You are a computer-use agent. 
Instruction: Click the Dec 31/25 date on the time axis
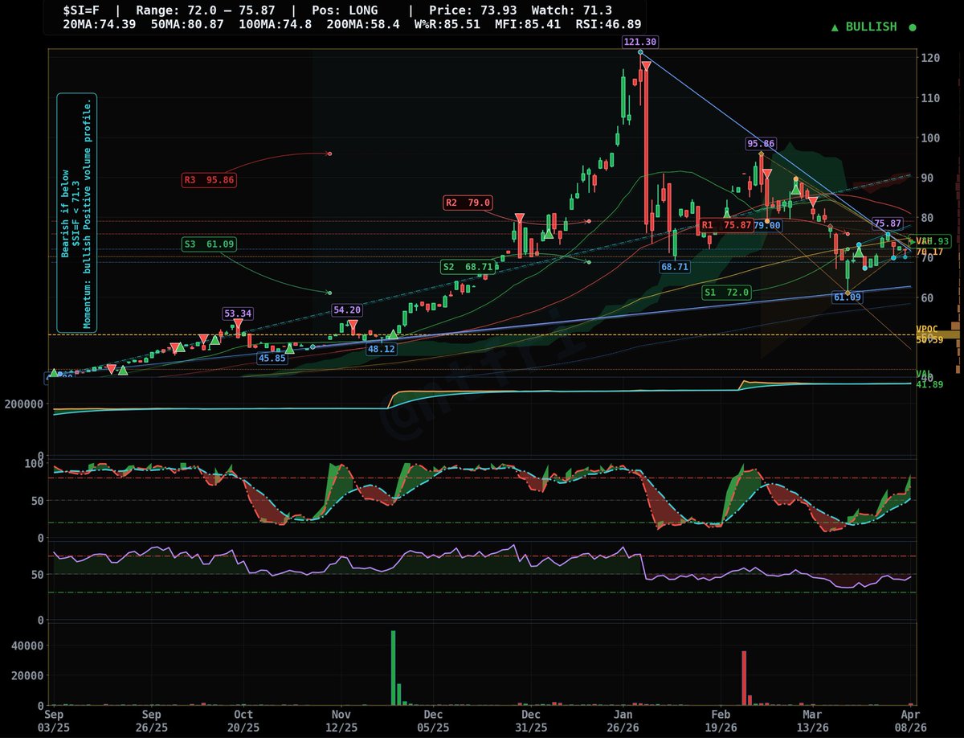pos(530,720)
